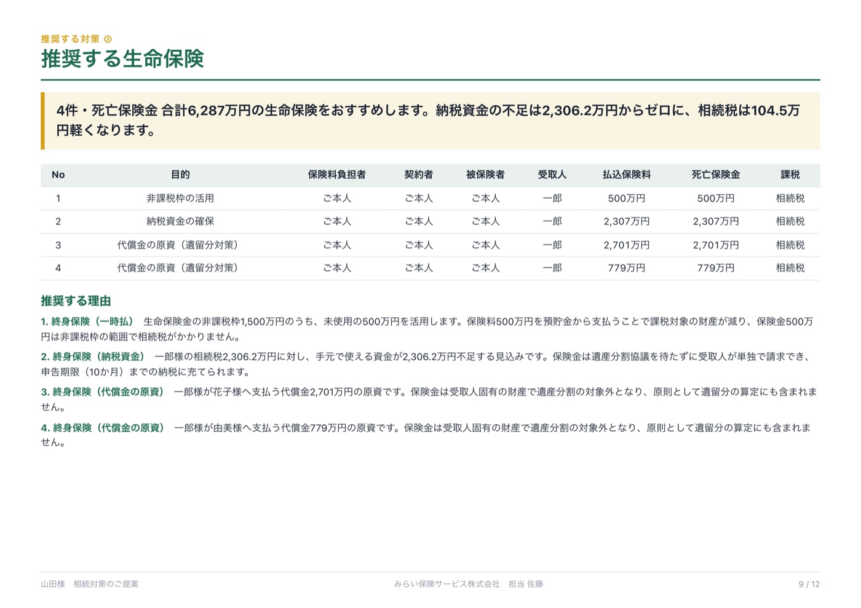Screen dimensions: 861x608
Task: Click the 課税 column header
Action: click(790, 175)
